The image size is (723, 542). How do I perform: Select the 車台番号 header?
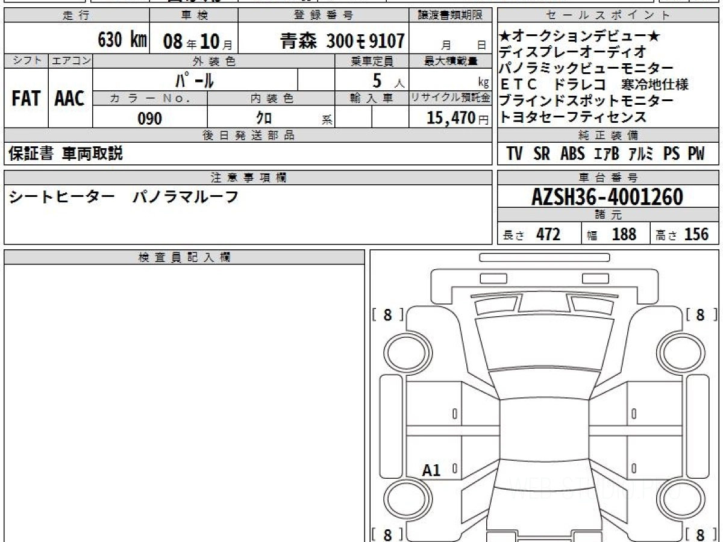[x=609, y=178]
